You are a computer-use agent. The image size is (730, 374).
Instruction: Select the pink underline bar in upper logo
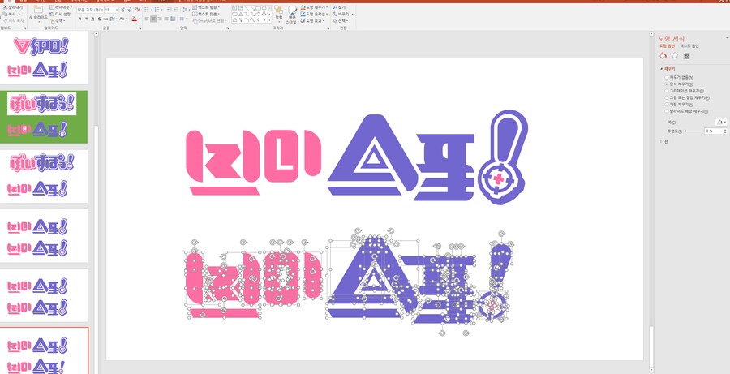225,191
